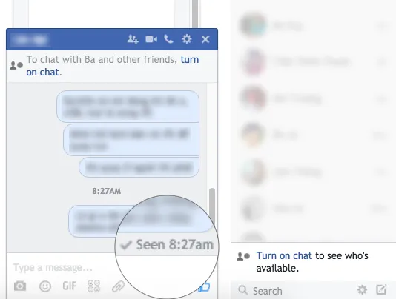The image size is (396, 299).
Task: Compose a new message from sidebar
Action: tap(381, 289)
